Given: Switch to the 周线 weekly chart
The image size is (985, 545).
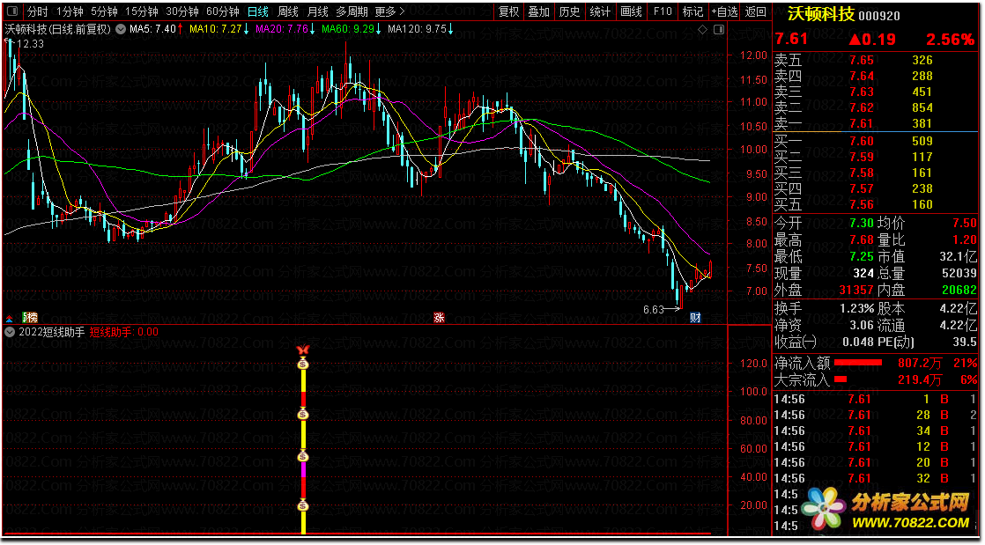Looking at the screenshot, I should point(288,11).
